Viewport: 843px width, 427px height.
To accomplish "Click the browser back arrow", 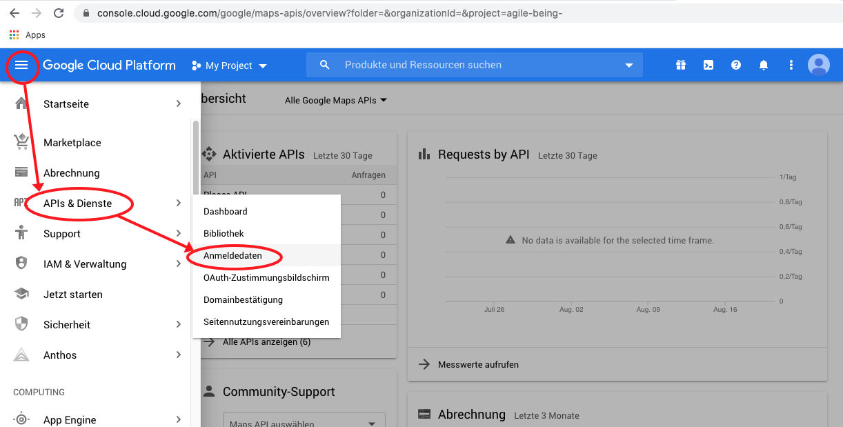I will [14, 13].
